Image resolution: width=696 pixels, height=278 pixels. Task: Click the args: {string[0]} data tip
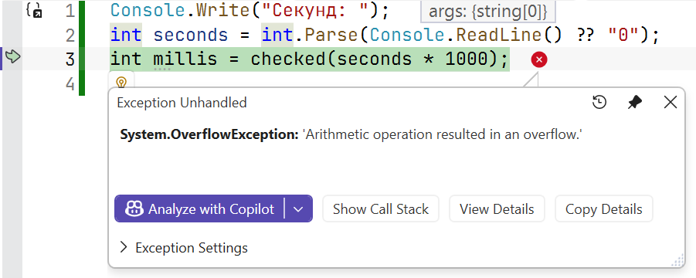(488, 12)
